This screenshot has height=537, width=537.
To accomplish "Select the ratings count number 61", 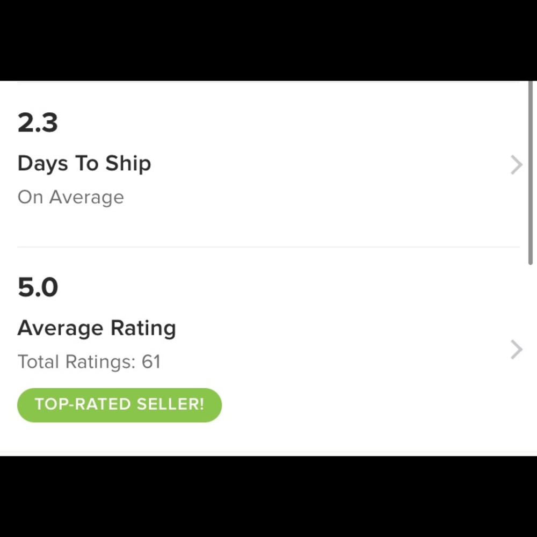I will 152,362.
